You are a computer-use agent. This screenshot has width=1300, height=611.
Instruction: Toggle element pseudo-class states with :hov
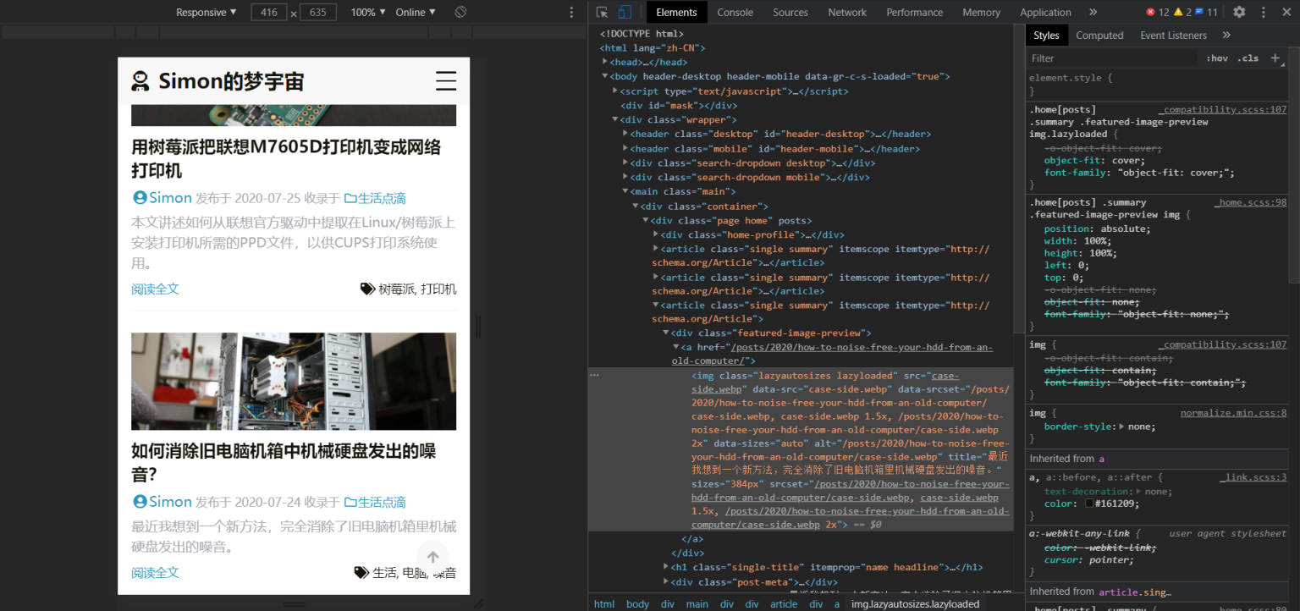tap(1216, 58)
